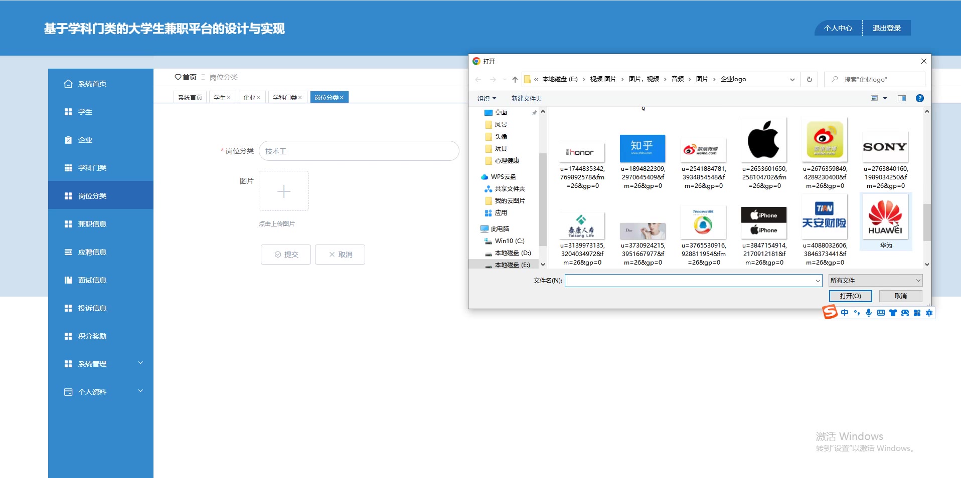Click the Sogou S logo icon
Image resolution: width=961 pixels, height=478 pixels.
point(830,312)
